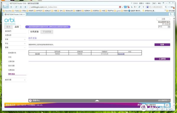Open the help center question mark icon
Screen dimensions: 177x113
pyautogui.click(x=30, y=101)
